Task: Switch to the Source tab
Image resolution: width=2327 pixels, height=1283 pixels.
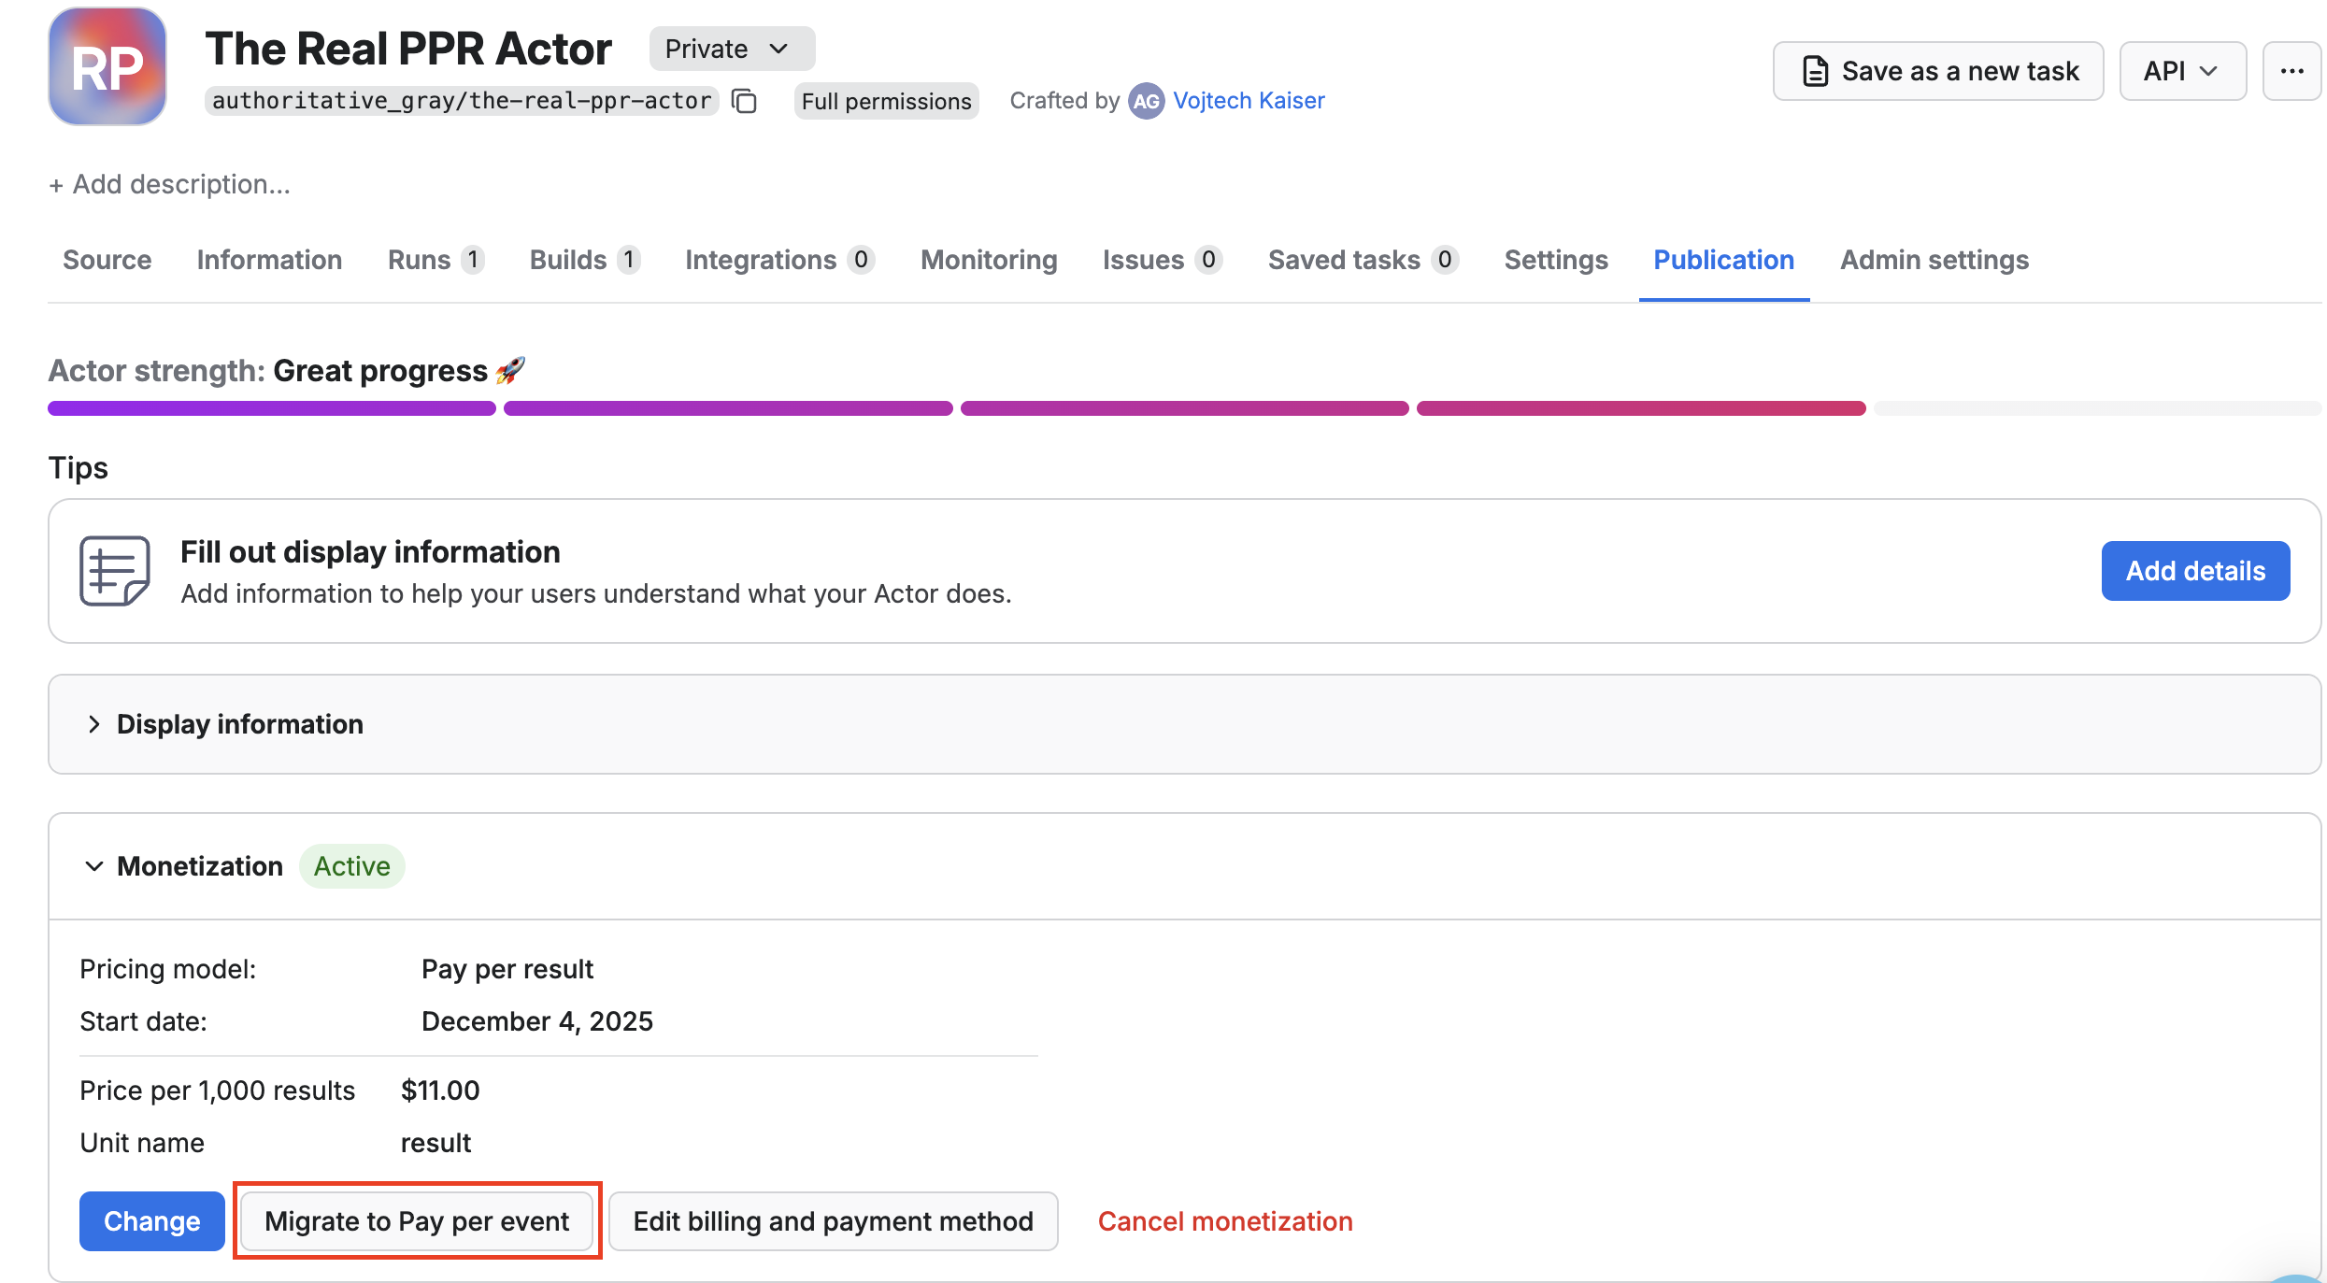Action: pos(107,260)
